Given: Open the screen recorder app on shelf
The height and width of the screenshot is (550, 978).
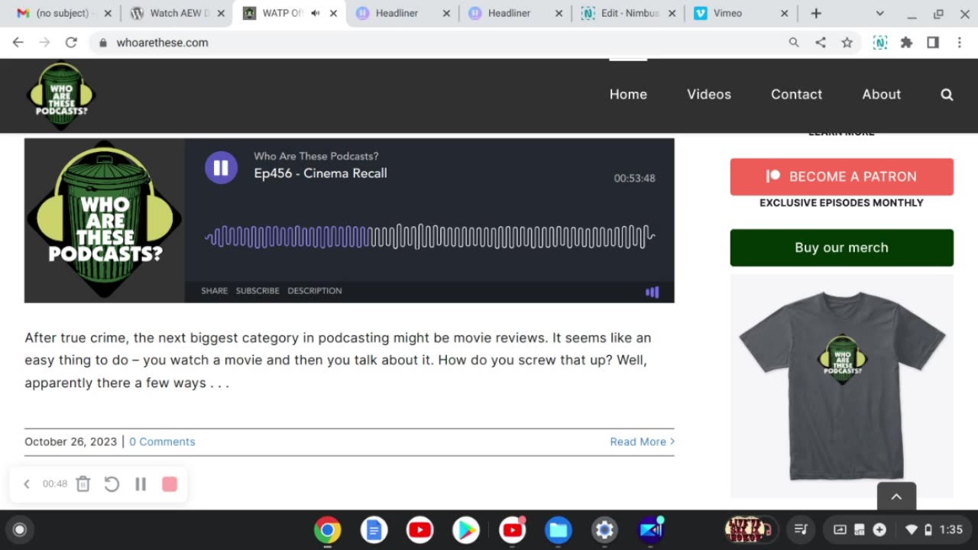Looking at the screenshot, I should pos(651,529).
